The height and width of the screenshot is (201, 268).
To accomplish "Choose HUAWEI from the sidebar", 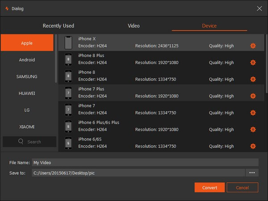I will (27, 93).
